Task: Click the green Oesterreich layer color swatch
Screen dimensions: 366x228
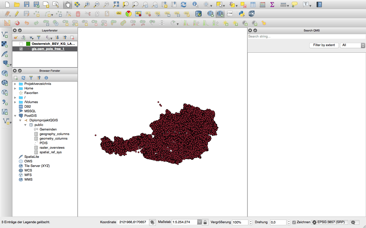Action: click(28, 44)
